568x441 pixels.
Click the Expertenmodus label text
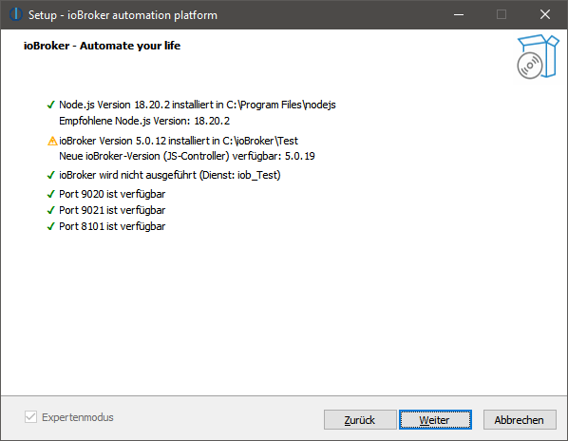coord(78,417)
